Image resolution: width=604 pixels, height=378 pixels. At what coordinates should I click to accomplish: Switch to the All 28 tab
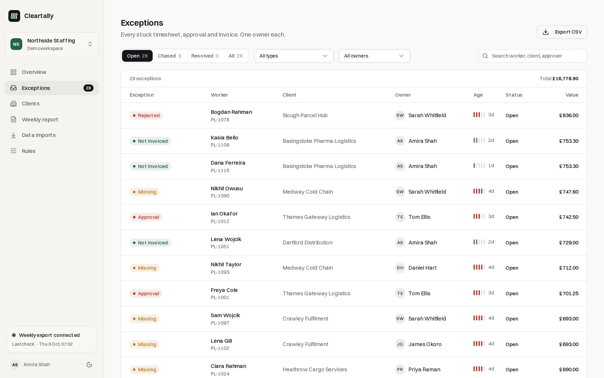click(235, 56)
